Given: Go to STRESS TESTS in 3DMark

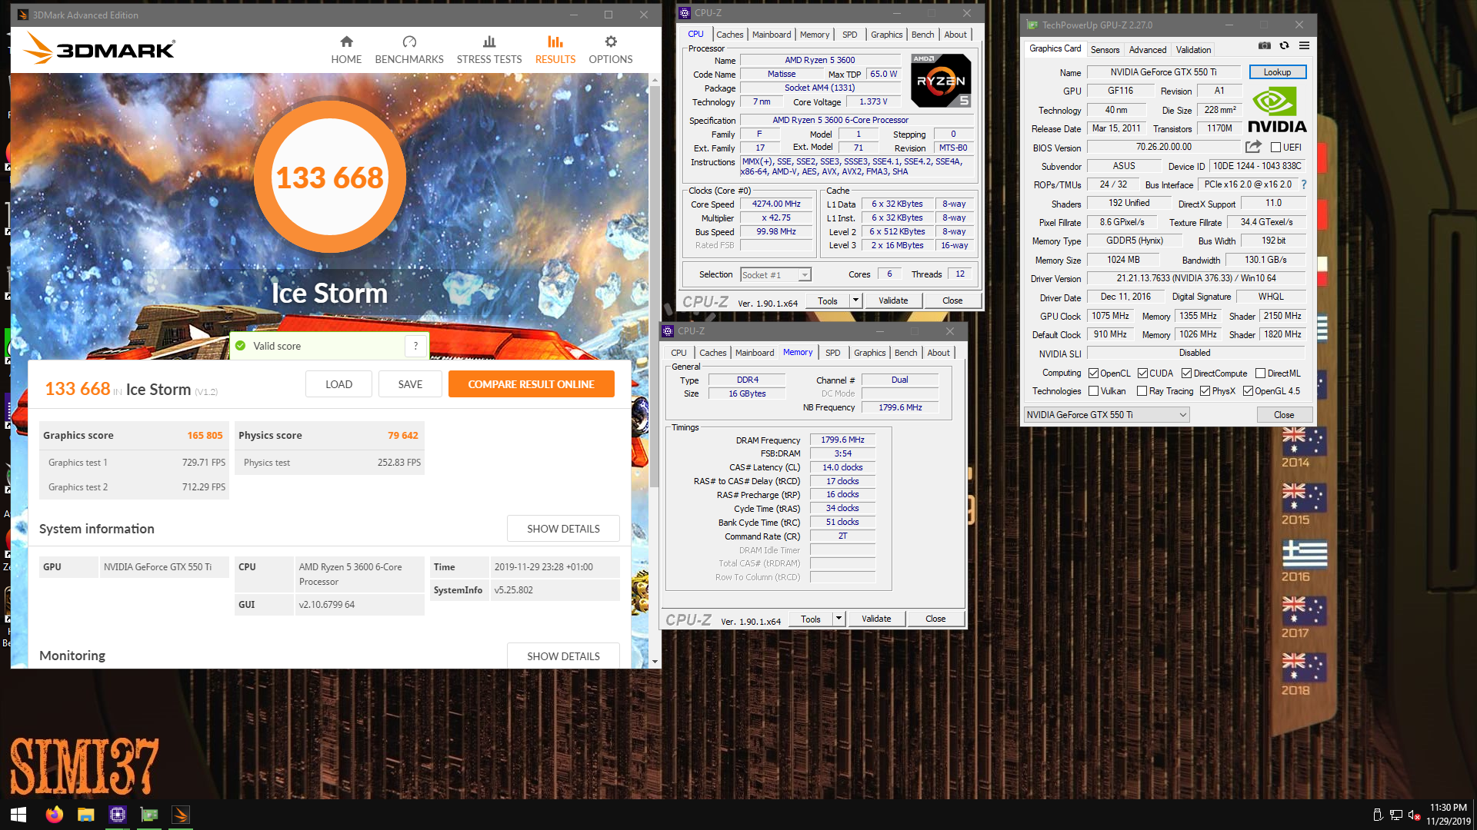Looking at the screenshot, I should tap(489, 50).
